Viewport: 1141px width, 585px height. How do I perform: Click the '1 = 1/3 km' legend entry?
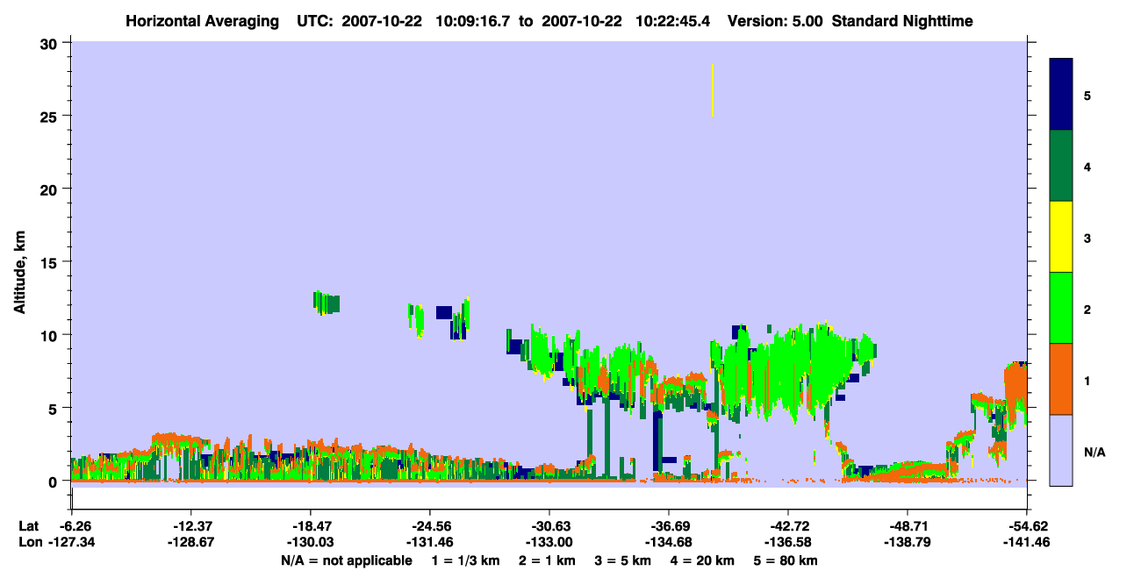coord(464,560)
